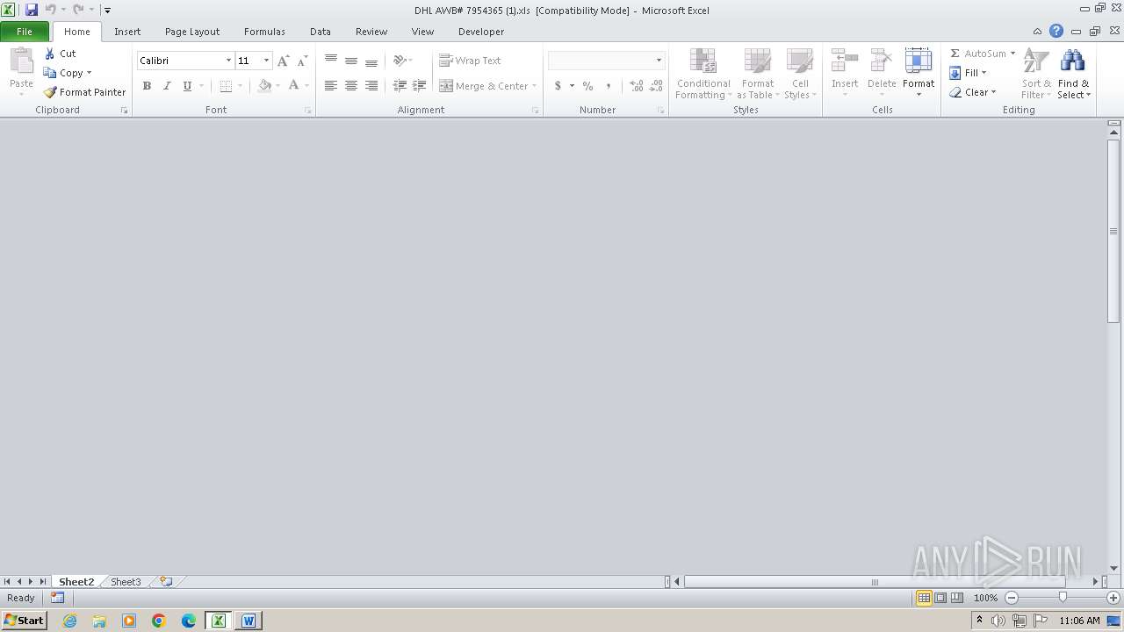This screenshot has height=632, width=1124.
Task: Select the Sheet3 worksheet tab
Action: tap(126, 582)
